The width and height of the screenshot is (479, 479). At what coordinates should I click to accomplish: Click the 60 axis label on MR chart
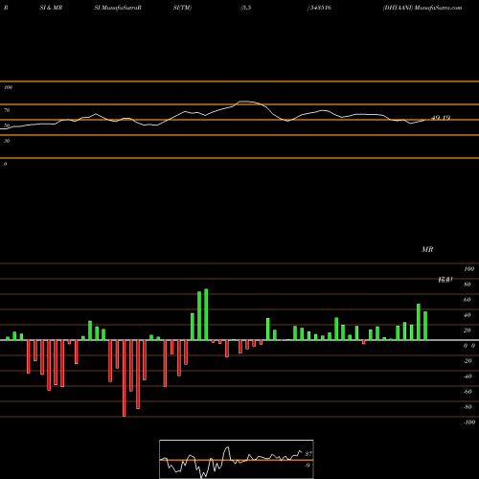pyautogui.click(x=467, y=300)
